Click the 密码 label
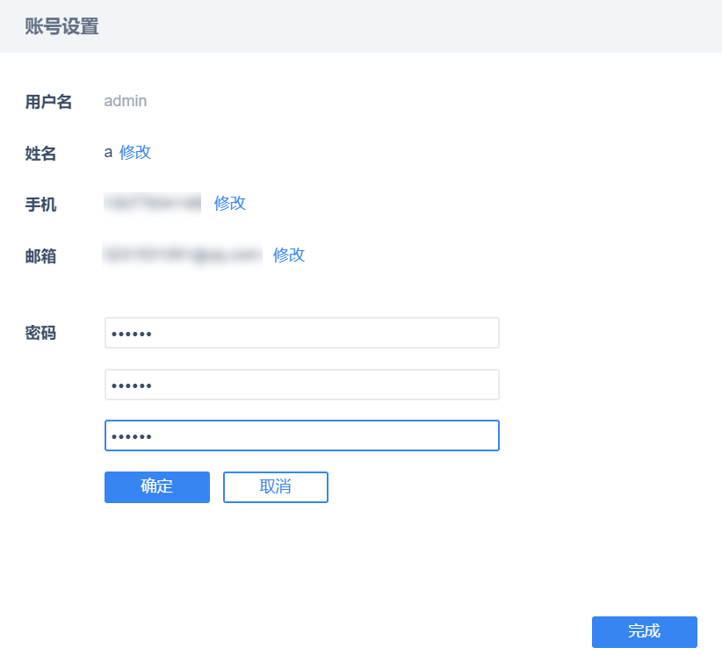Screen dimensions: 722x655 tap(40, 333)
